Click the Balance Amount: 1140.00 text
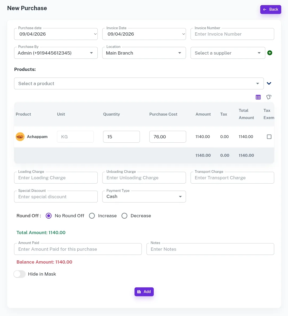 tap(44, 262)
